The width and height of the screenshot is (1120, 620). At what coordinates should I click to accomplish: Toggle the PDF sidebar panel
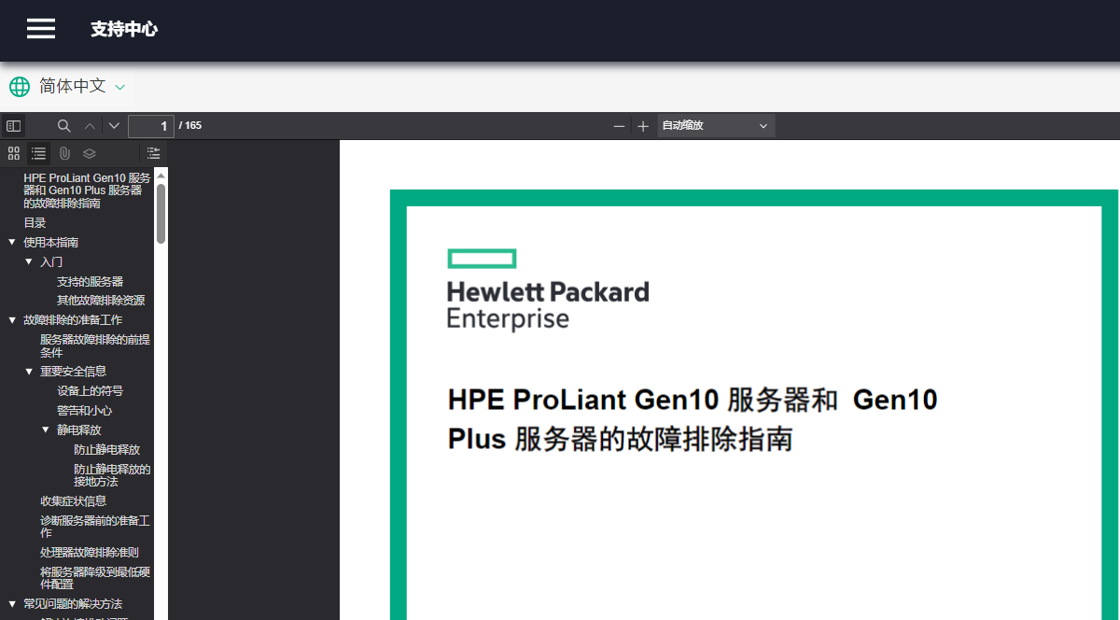14,126
